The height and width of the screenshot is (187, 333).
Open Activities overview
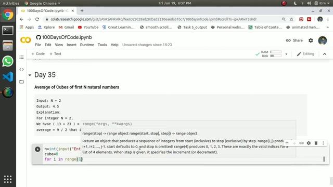(11, 3)
